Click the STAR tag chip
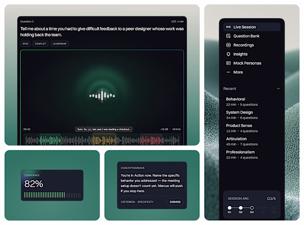 25,43
